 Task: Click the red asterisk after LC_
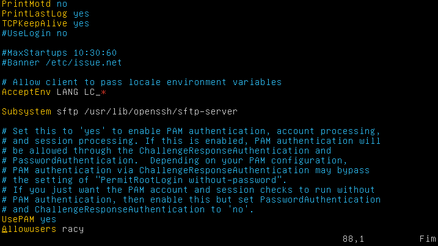[103, 92]
